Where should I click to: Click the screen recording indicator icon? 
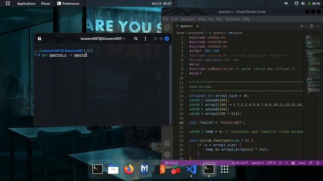click(286, 4)
